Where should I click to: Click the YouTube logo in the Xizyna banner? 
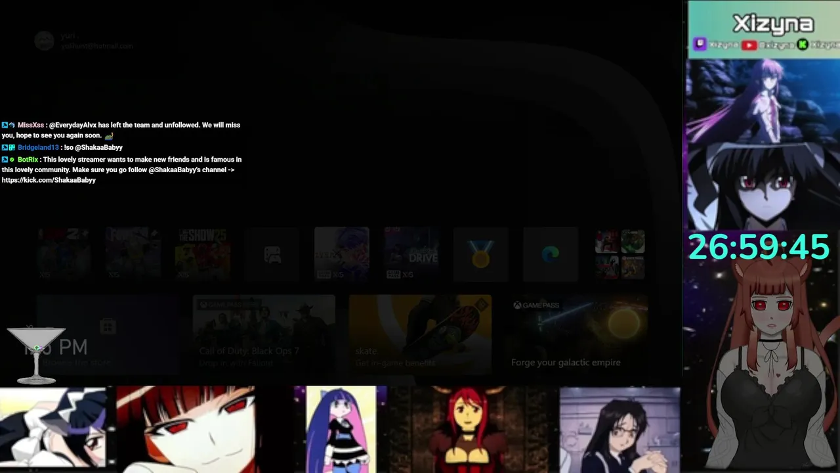749,45
